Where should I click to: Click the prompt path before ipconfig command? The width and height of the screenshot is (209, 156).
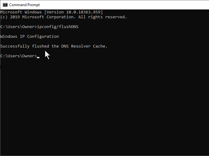pos(18,27)
